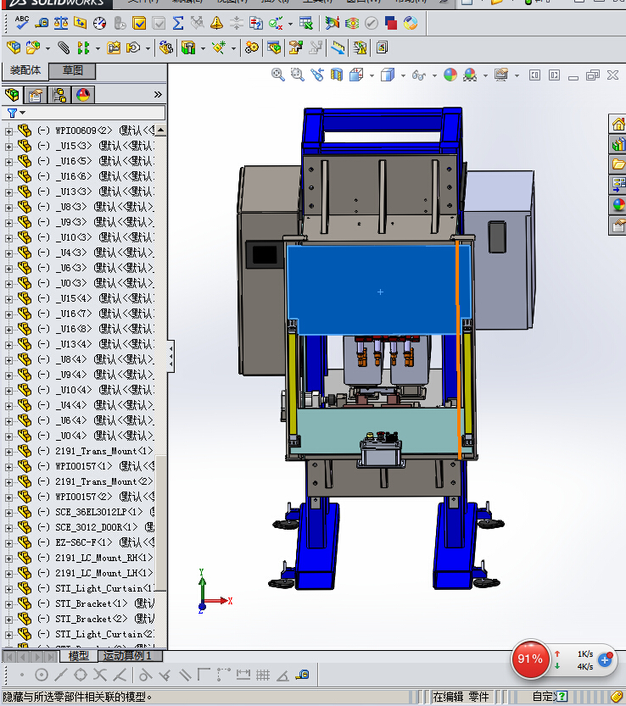This screenshot has height=706, width=626.
Task: Click Zoom to Area tool
Action: pos(298,75)
